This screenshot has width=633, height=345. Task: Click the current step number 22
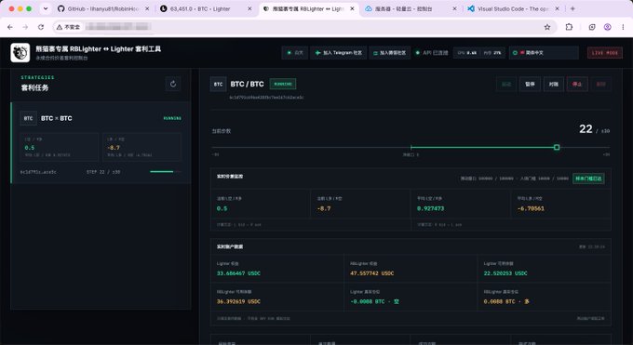click(586, 128)
